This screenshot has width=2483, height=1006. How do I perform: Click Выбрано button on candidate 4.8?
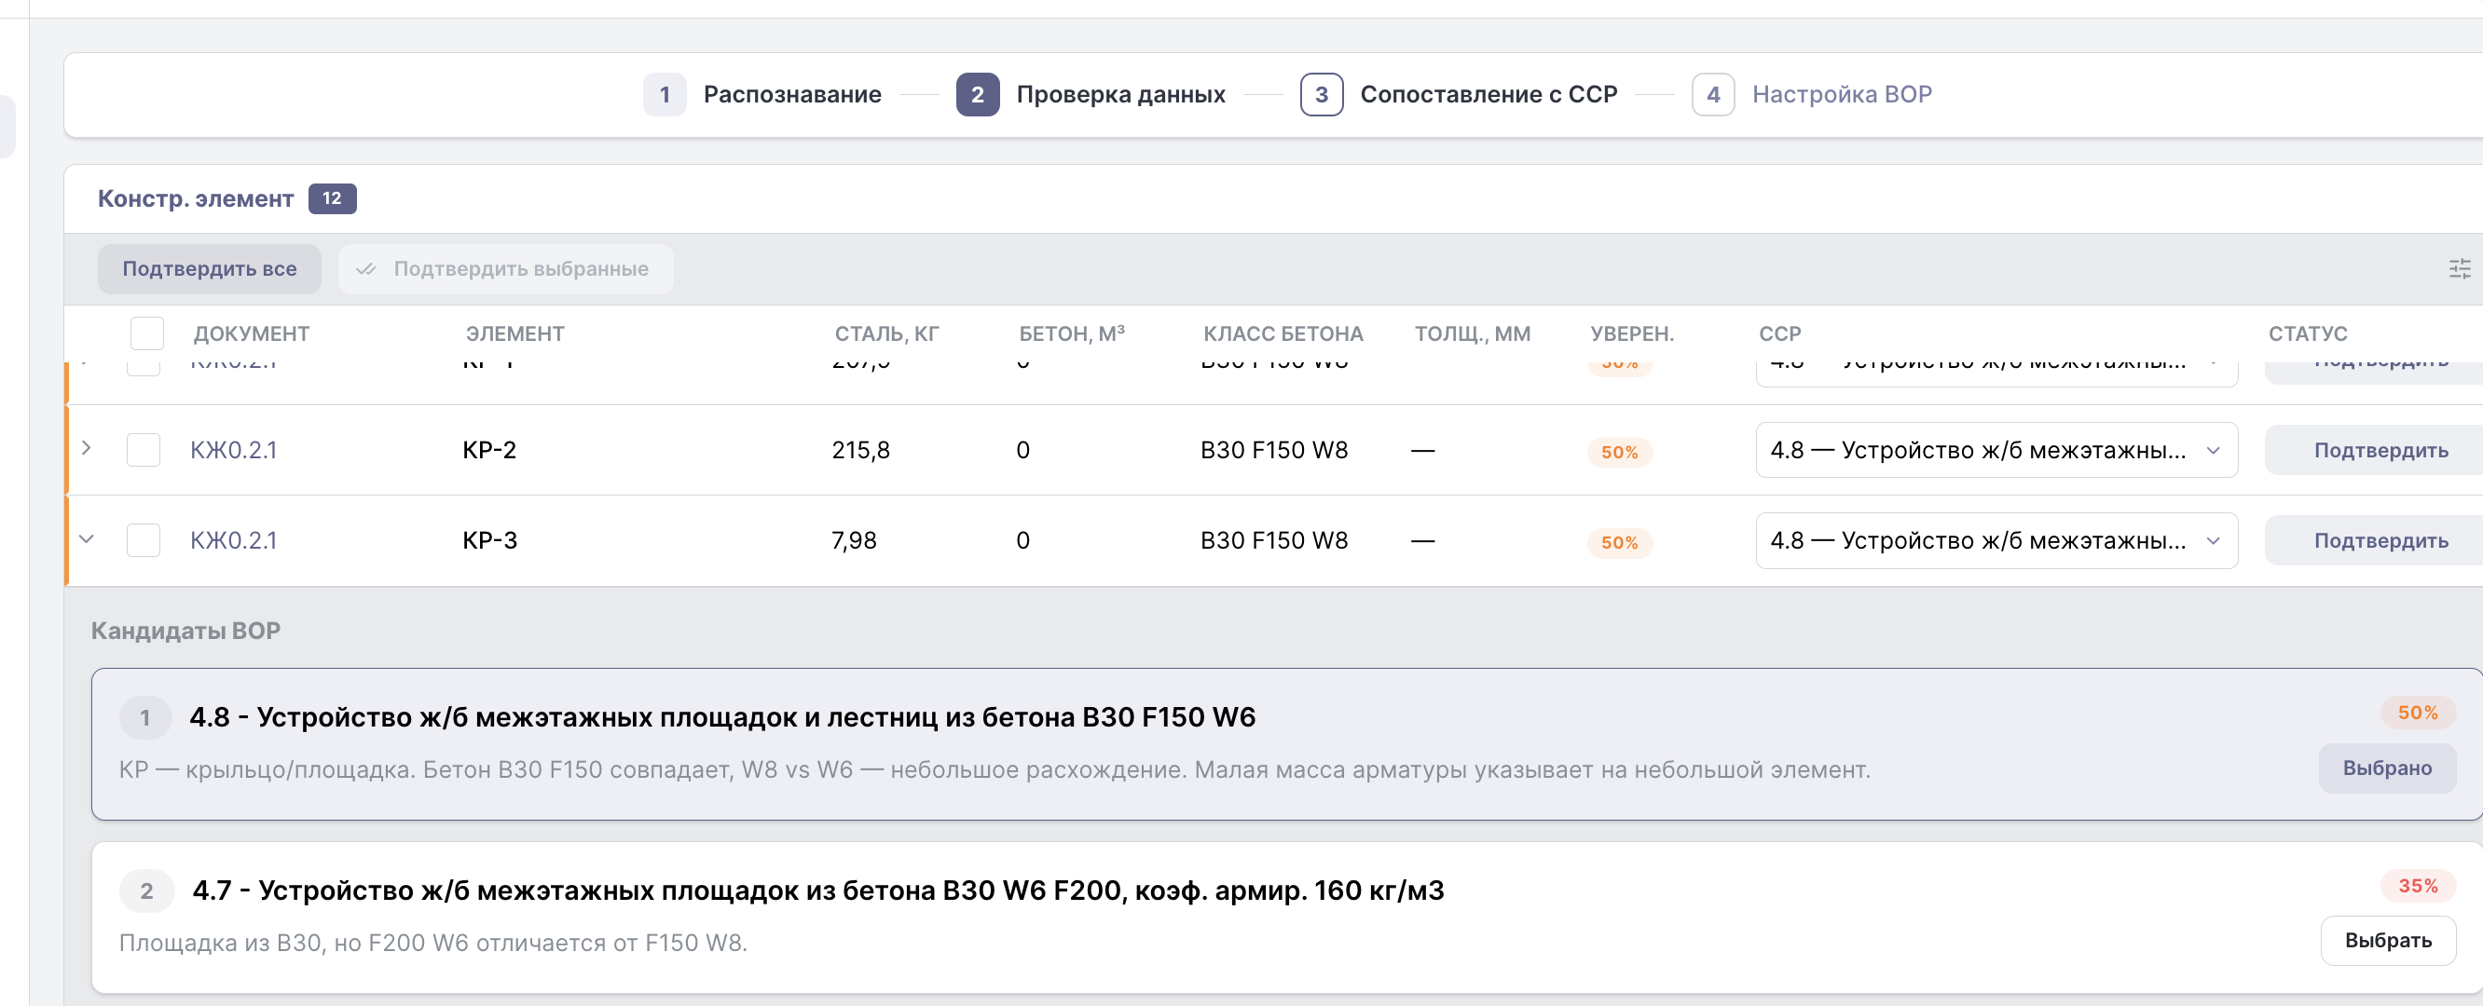[x=2387, y=768]
